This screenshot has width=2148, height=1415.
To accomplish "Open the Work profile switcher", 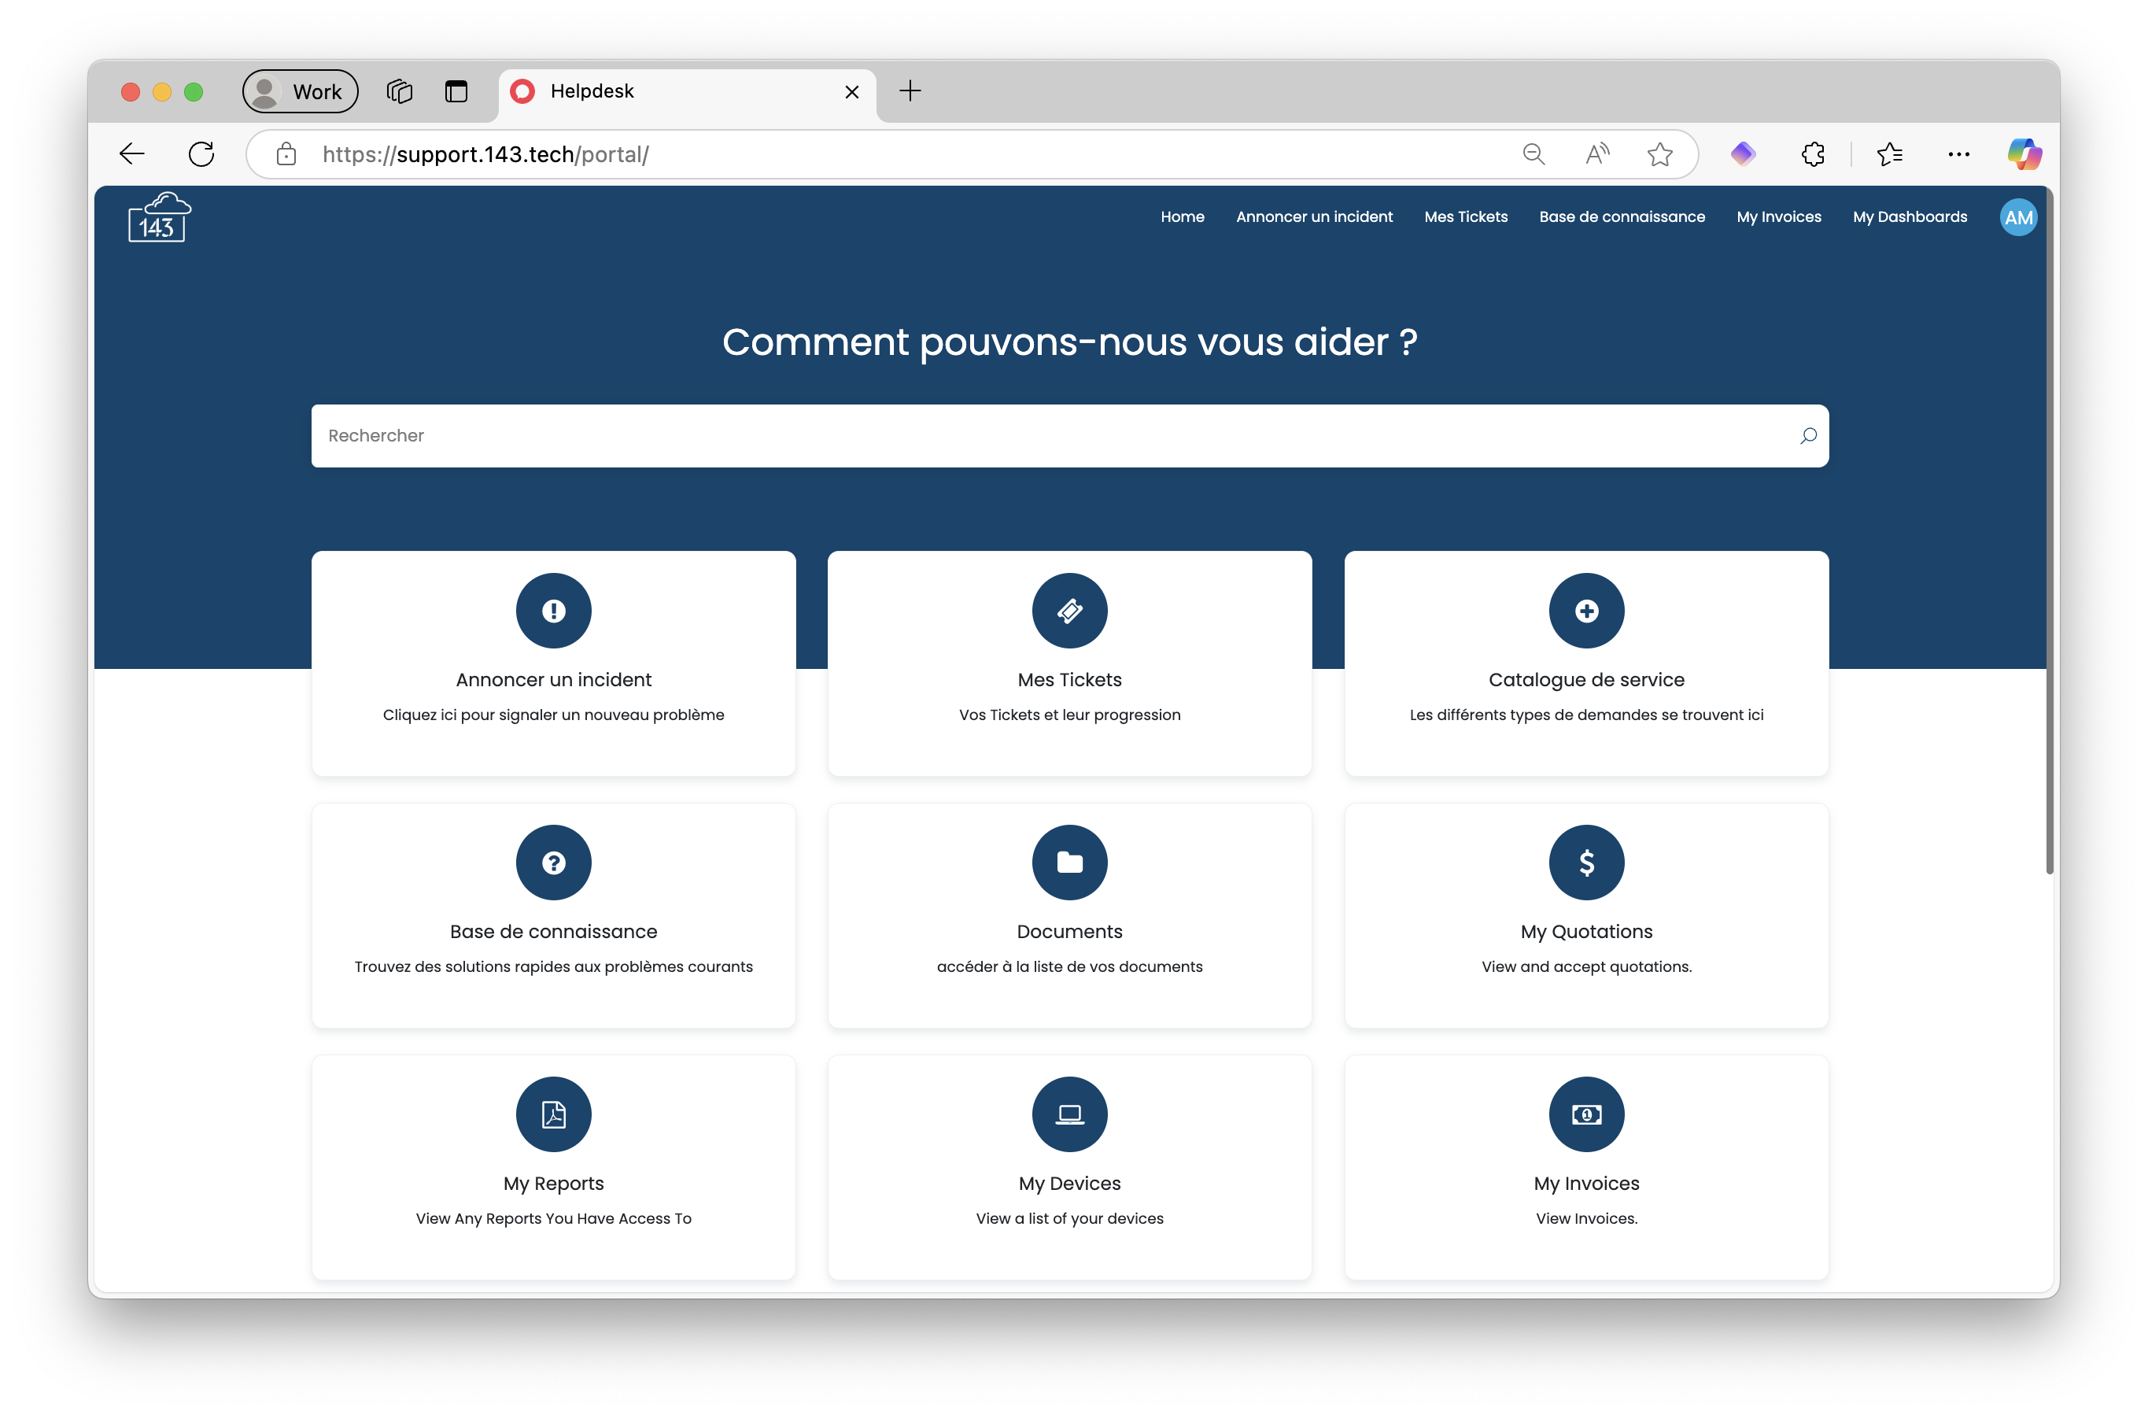I will (301, 91).
